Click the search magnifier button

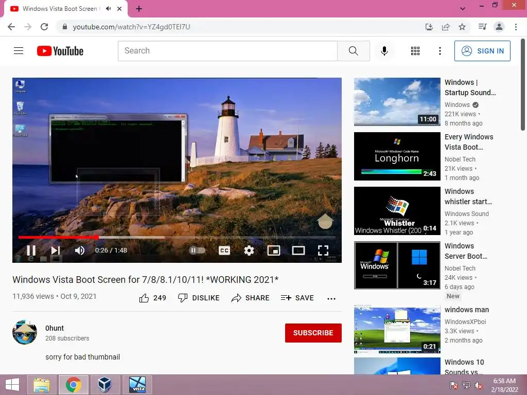tap(353, 51)
